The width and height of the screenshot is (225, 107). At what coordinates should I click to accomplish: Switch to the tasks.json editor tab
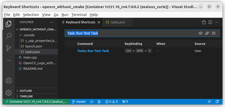(x=118, y=22)
